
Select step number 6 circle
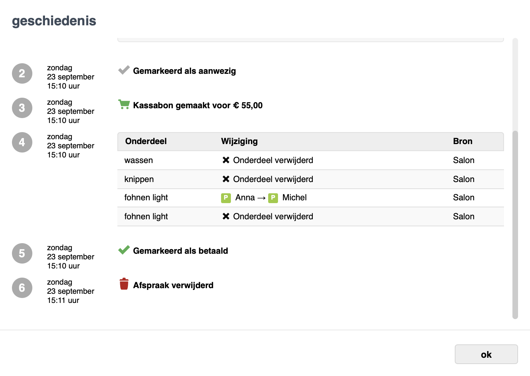click(x=22, y=288)
